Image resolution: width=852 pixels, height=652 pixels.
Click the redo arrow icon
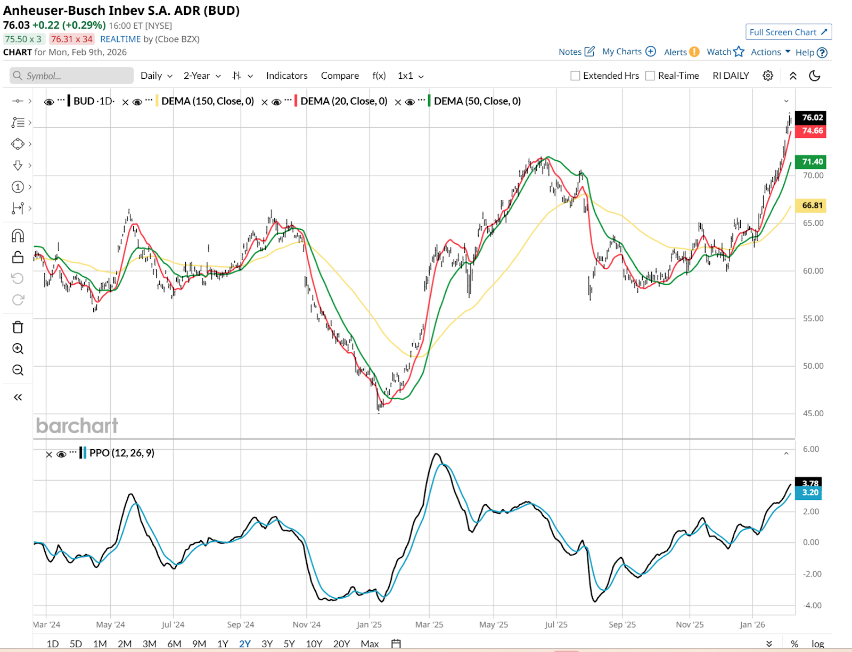(x=18, y=300)
